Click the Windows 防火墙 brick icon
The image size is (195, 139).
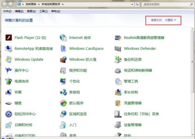(x=63, y=59)
